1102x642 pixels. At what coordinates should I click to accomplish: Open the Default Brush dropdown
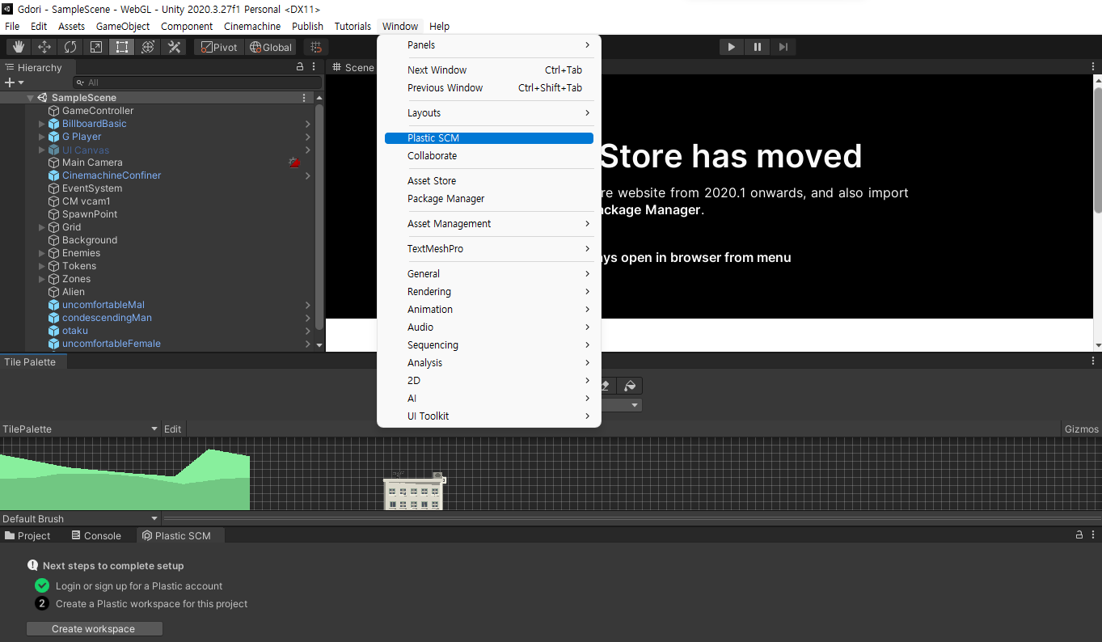81,518
